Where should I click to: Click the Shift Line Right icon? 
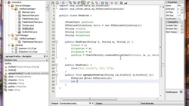(x=106, y=3)
